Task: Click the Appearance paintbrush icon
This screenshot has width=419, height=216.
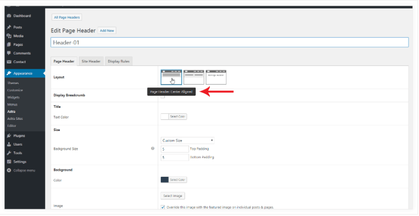Action: coord(9,73)
